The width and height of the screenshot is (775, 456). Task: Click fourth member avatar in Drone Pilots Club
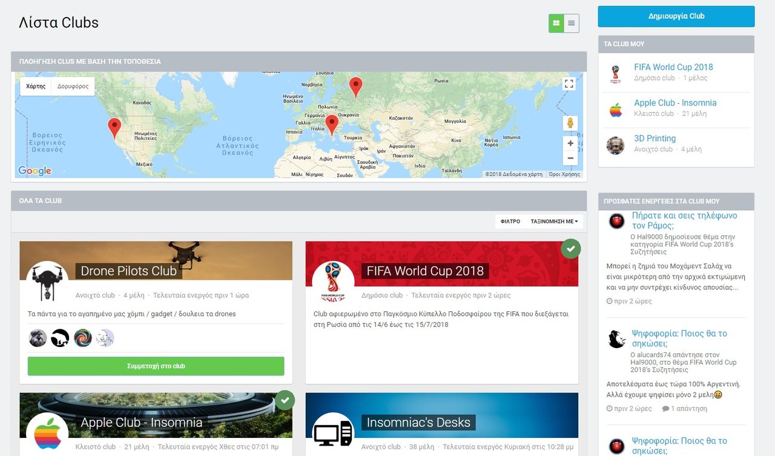[105, 338]
